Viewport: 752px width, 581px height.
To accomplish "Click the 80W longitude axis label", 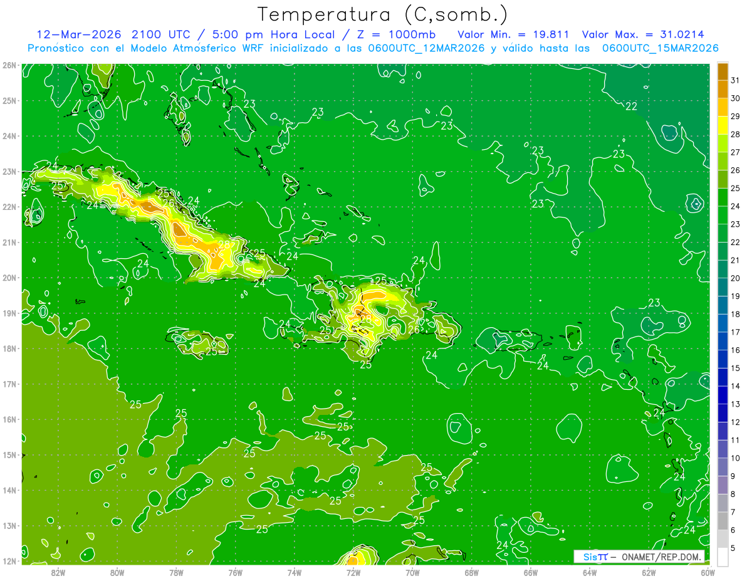I will pyautogui.click(x=117, y=572).
